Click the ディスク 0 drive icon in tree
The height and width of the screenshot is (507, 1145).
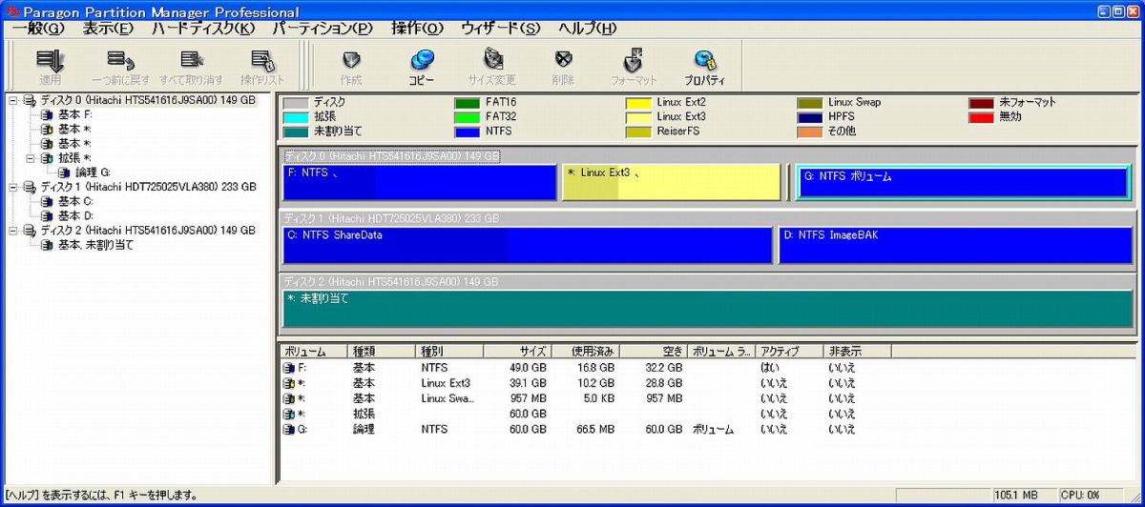(30, 100)
